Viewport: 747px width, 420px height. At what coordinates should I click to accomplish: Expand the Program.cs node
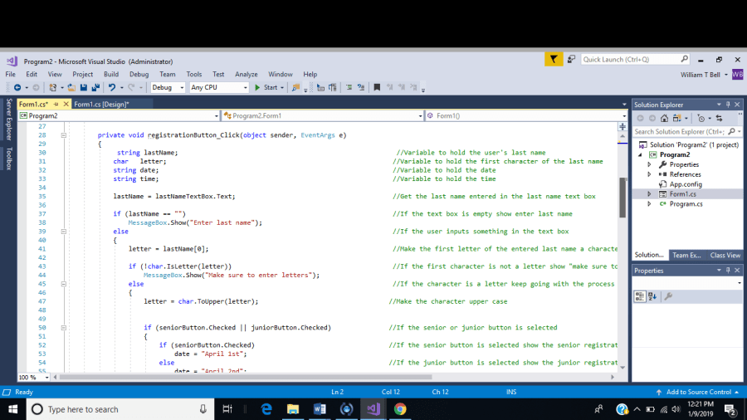649,204
